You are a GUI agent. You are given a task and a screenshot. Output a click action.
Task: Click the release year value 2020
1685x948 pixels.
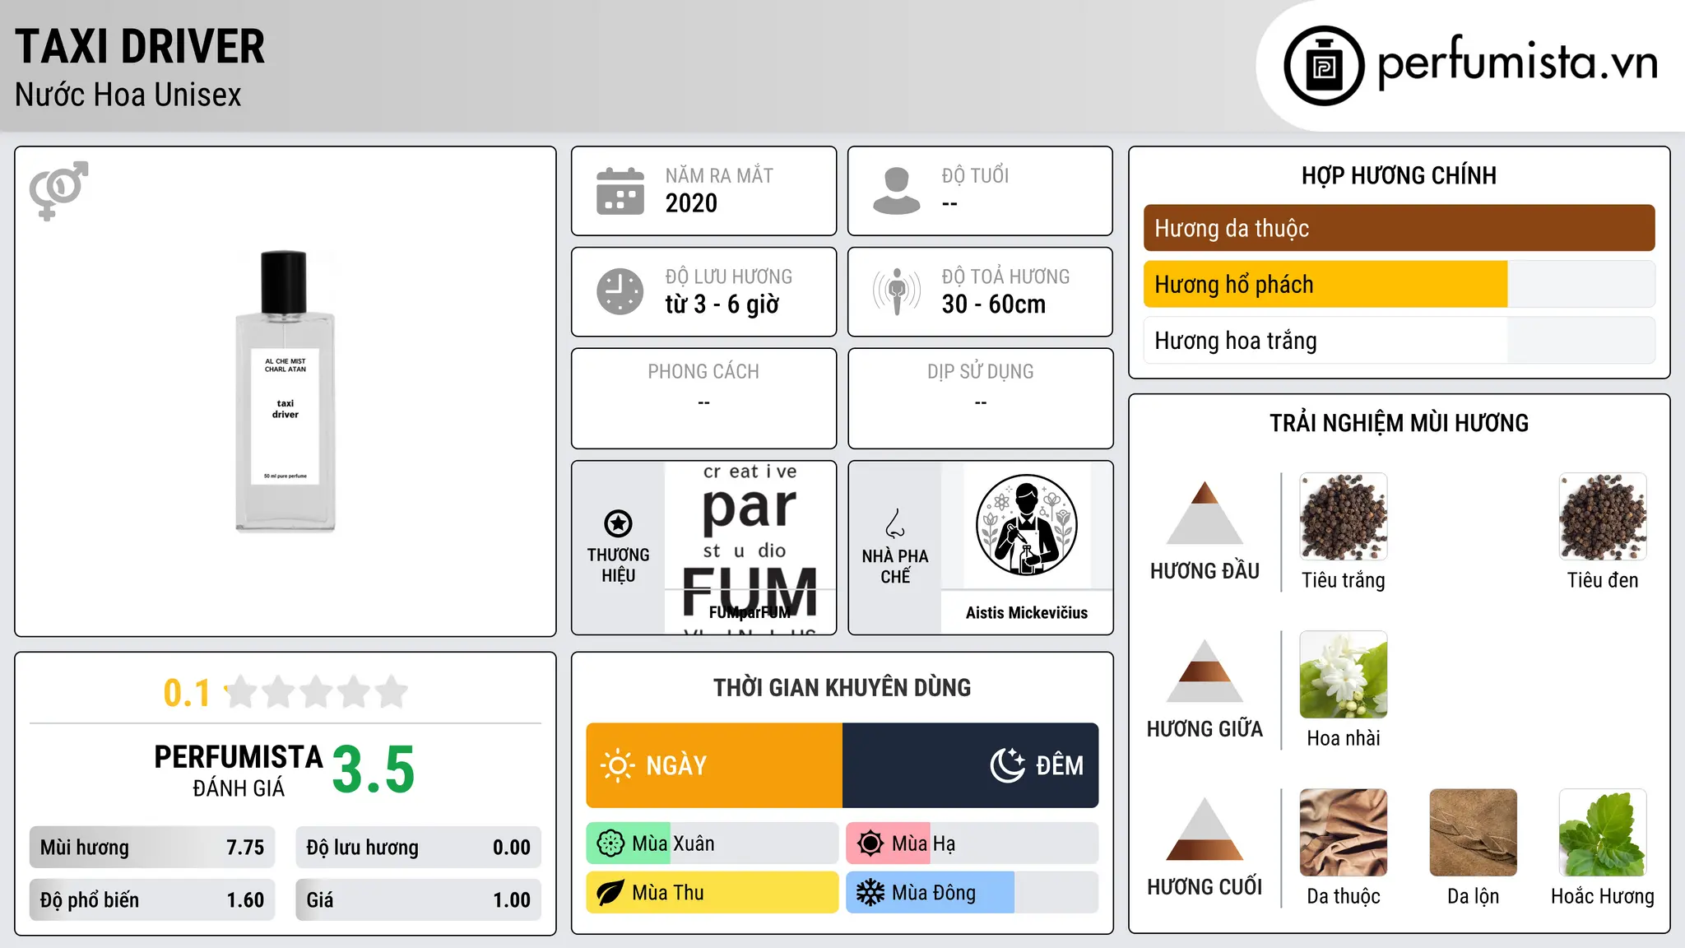[691, 203]
